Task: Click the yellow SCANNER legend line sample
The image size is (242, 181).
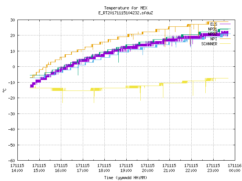Action: (225, 44)
